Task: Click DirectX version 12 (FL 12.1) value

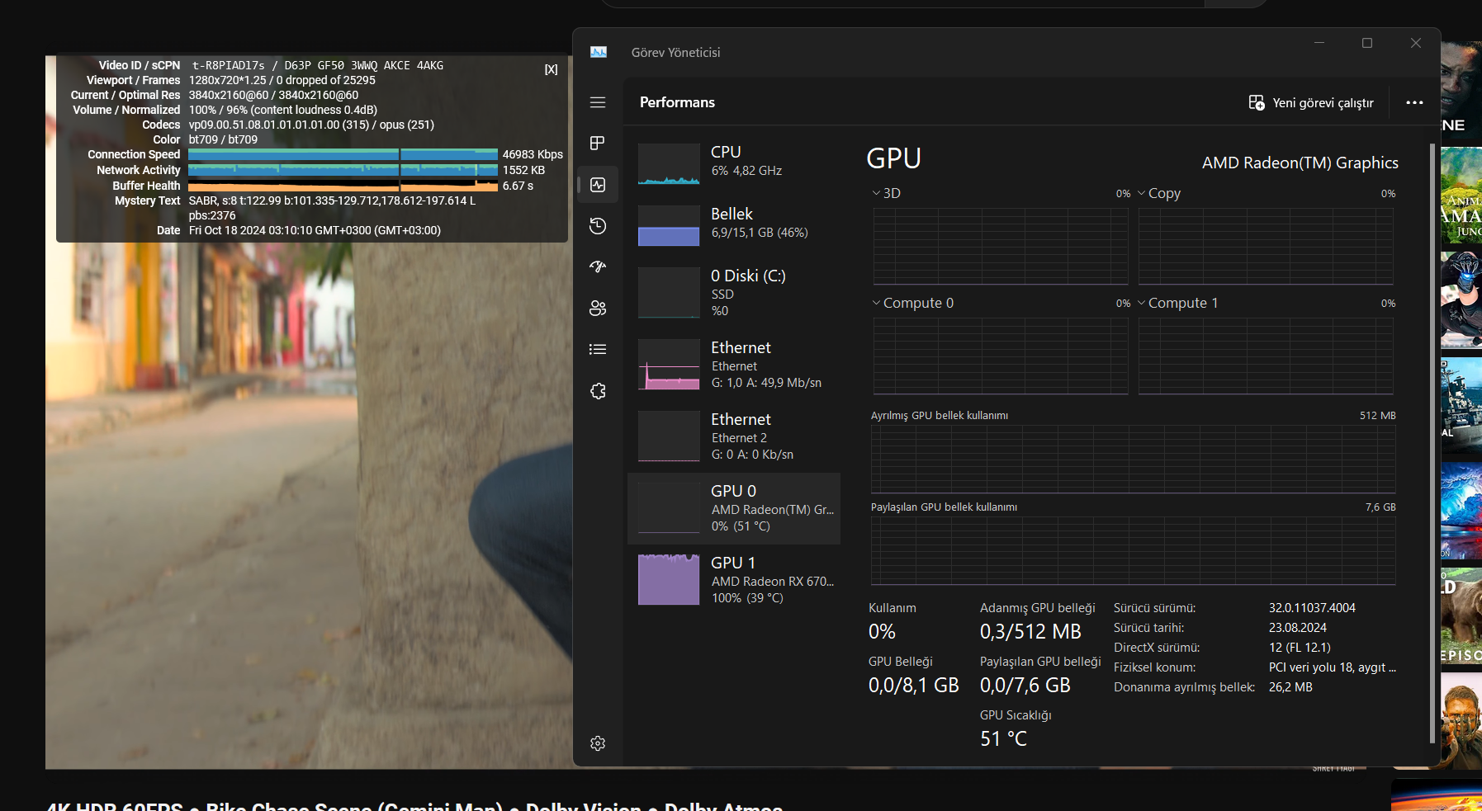Action: click(1300, 648)
